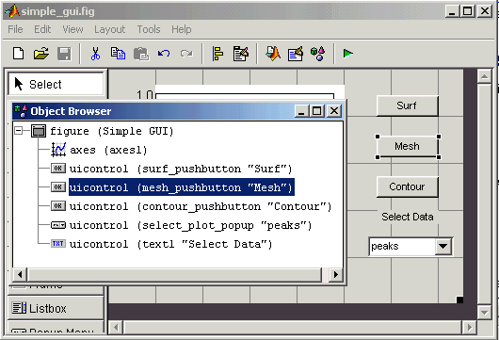
Task: Select axes (axes1) in Object Browser
Action: pyautogui.click(x=108, y=150)
